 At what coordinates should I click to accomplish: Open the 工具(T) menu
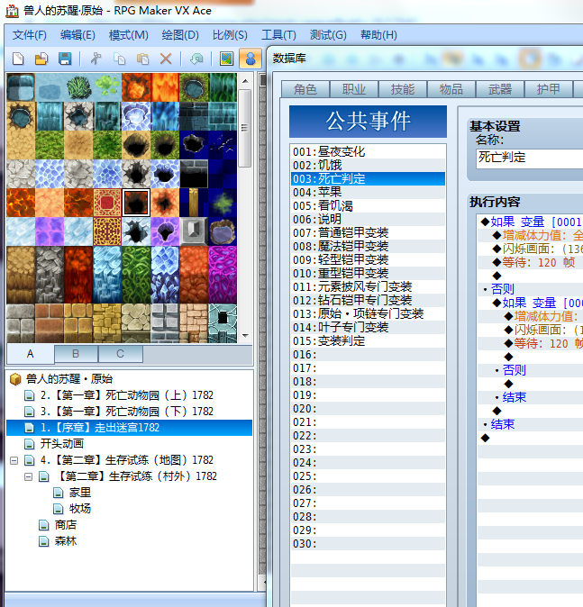click(279, 35)
